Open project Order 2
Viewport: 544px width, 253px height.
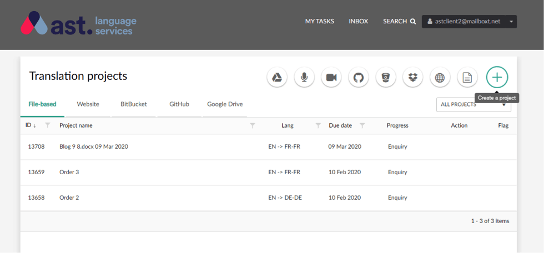69,198
